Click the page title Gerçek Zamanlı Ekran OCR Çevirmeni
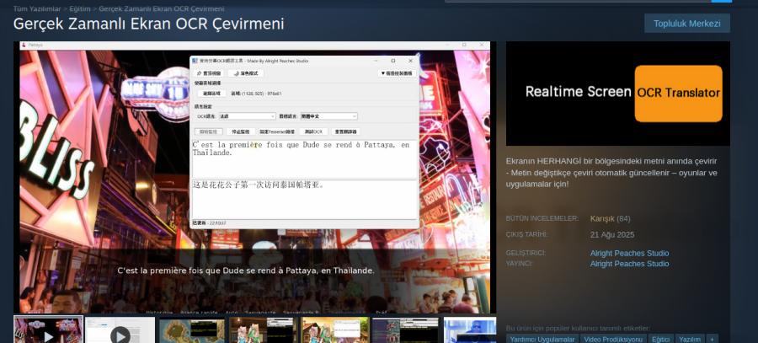The width and height of the screenshot is (758, 343). coord(149,24)
